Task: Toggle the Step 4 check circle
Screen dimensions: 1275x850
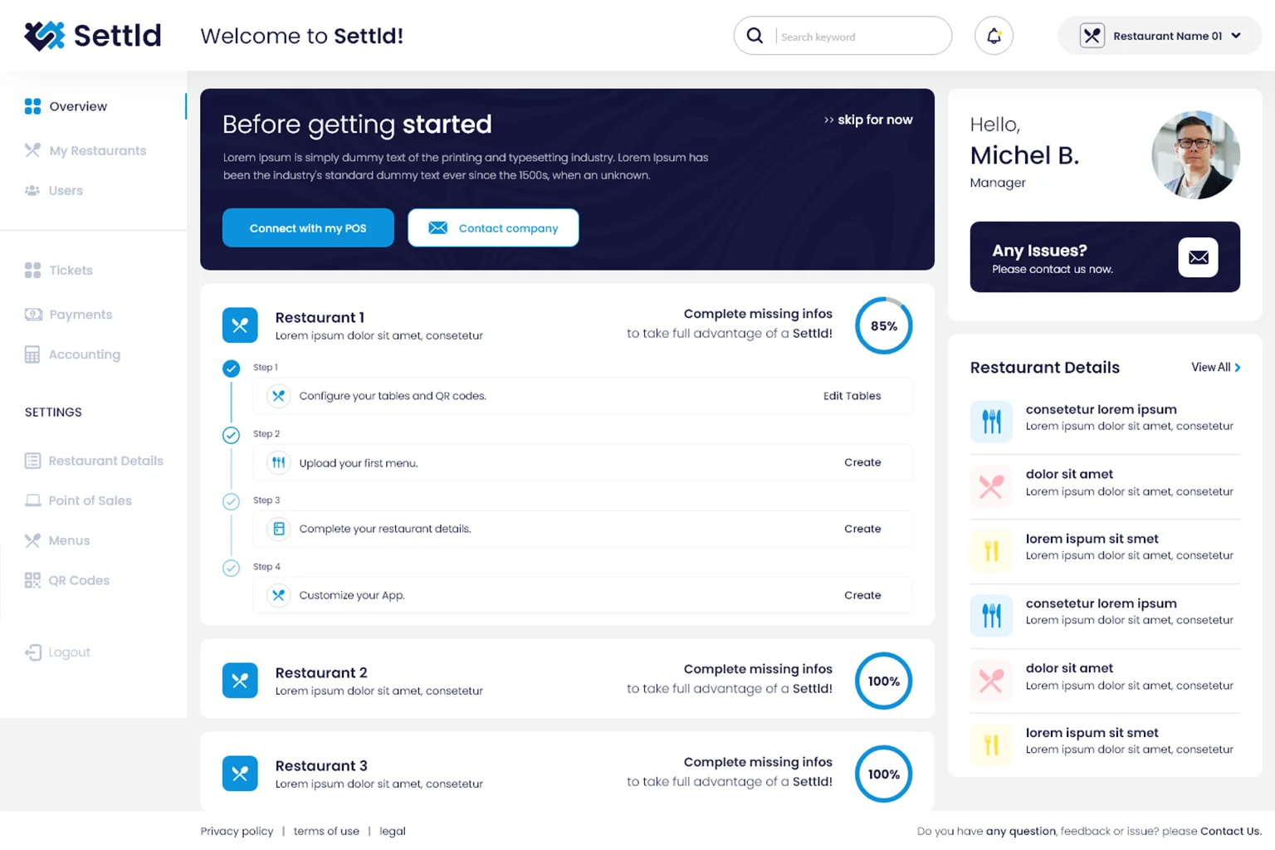Action: 232,568
